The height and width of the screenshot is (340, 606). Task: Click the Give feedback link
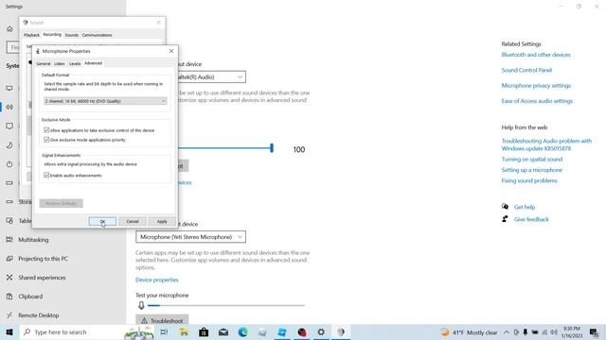tap(531, 219)
